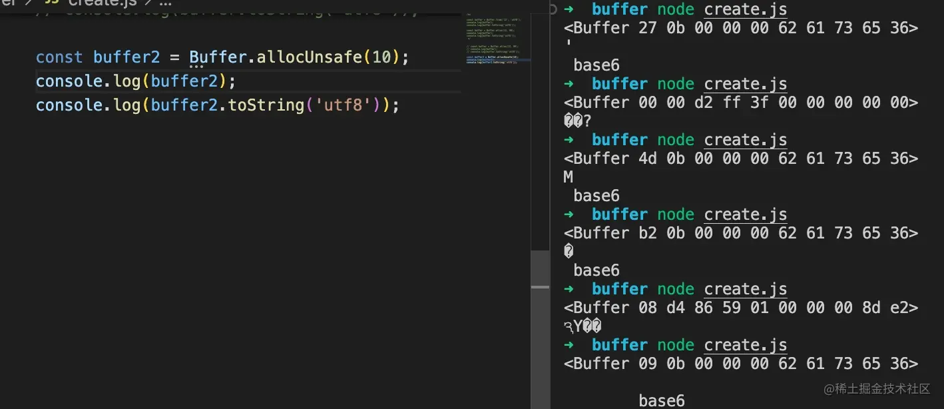Click terminal output starting with Buffer 4d 0b
The image size is (944, 409).
point(741,159)
